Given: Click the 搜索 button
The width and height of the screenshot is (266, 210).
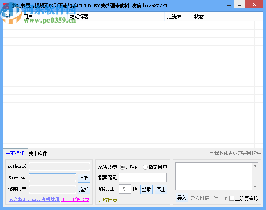Looking at the screenshot, I should 146,189.
